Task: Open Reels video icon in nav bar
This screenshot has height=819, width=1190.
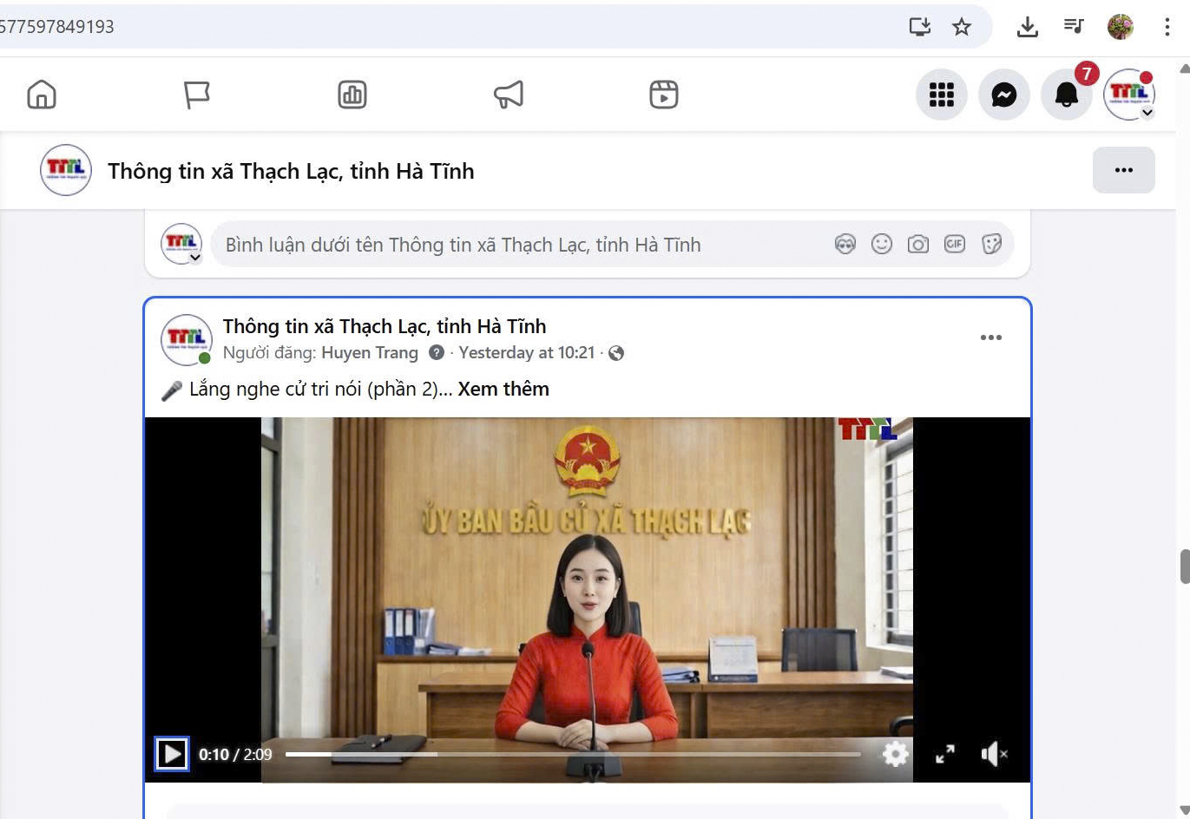Action: [x=664, y=95]
